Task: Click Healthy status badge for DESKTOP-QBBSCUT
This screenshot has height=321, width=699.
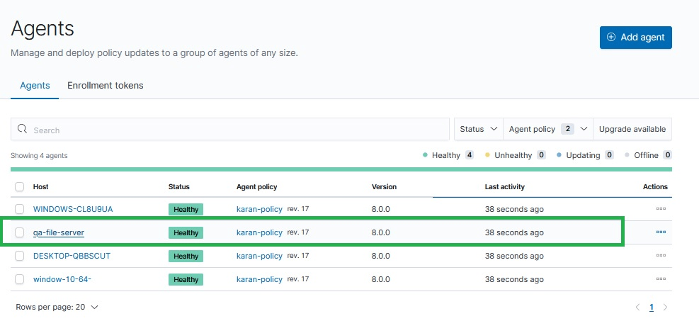Action: [186, 256]
